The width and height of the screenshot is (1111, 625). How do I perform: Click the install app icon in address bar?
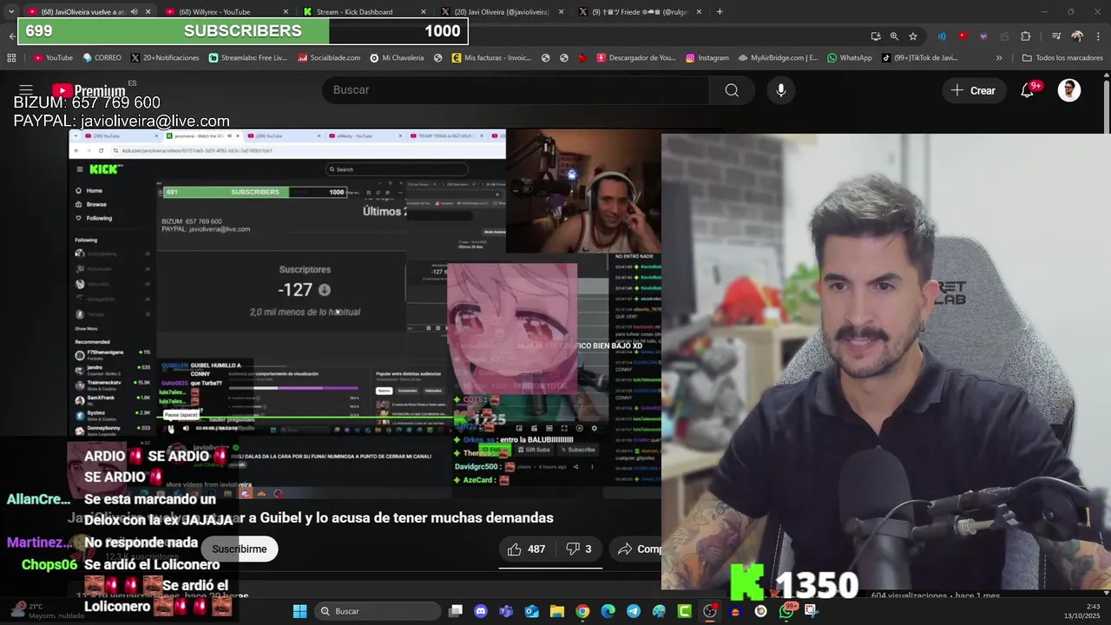pyautogui.click(x=876, y=36)
